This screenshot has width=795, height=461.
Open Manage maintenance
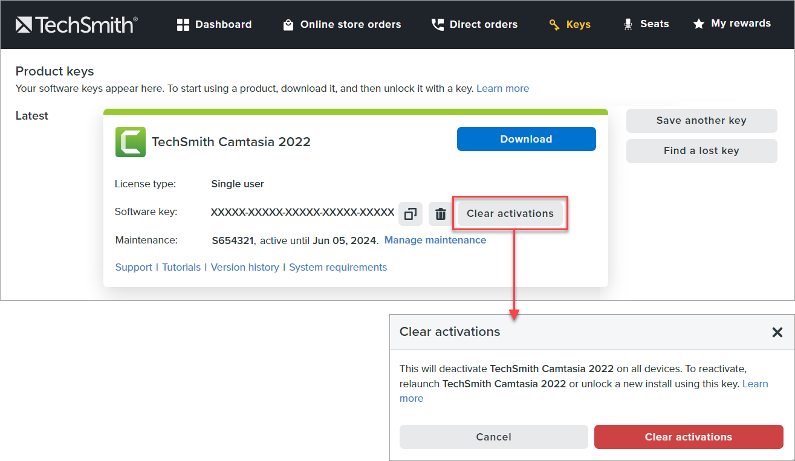tap(435, 240)
